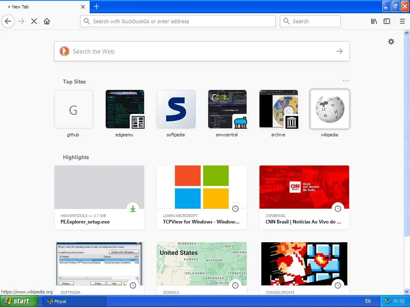
Task: Click the EN language indicator
Action: pyautogui.click(x=368, y=301)
